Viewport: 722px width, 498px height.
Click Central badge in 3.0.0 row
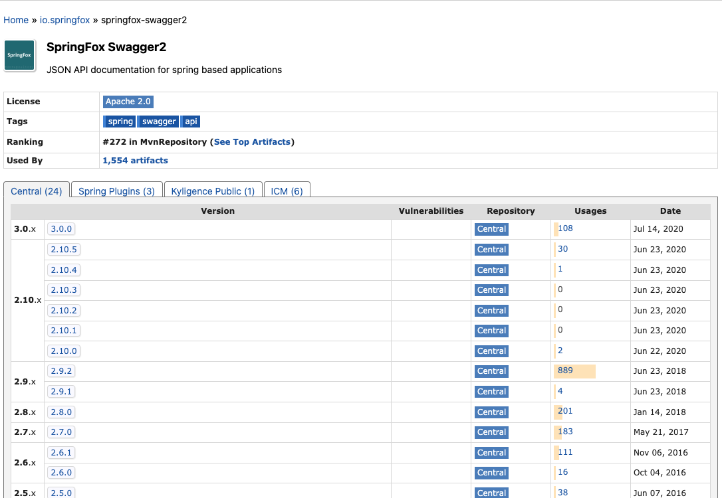pyautogui.click(x=491, y=229)
